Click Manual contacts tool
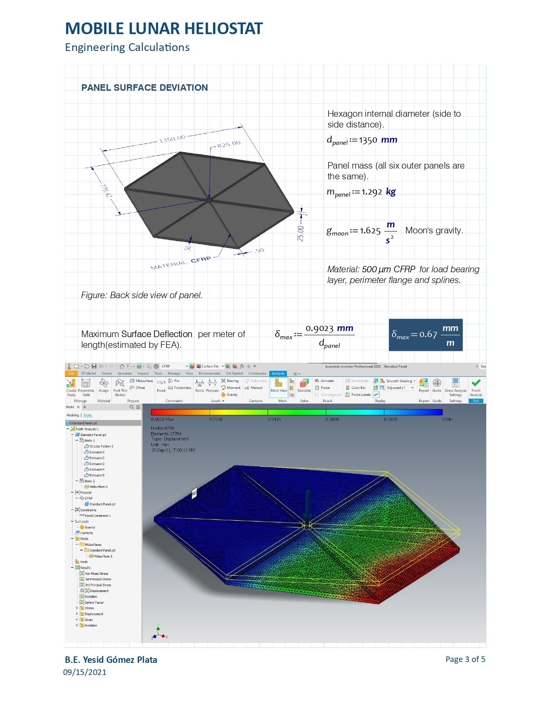 pyautogui.click(x=254, y=388)
